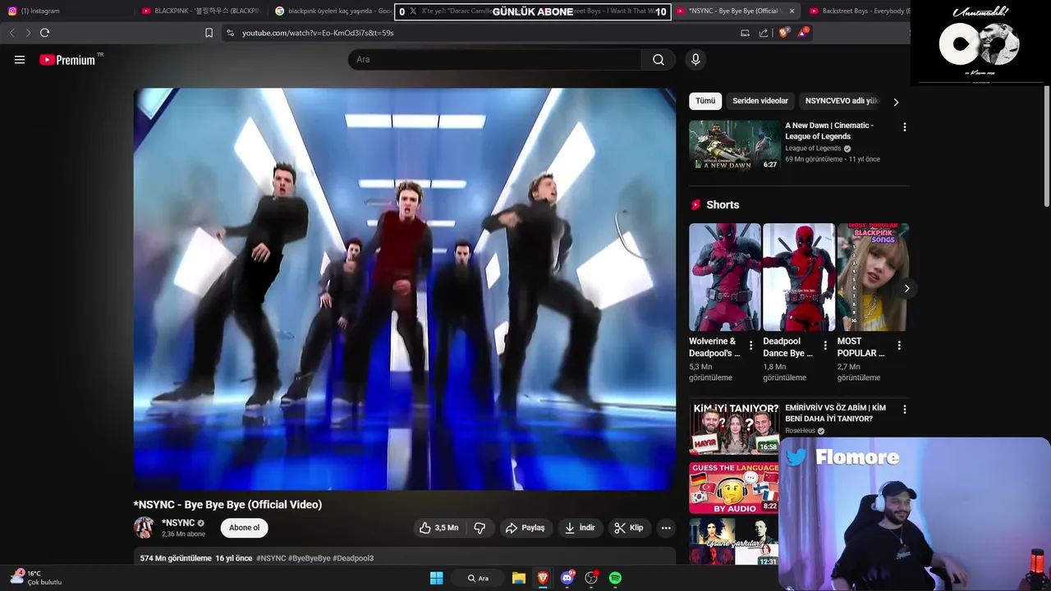
Task: Open Brave Rewards triangle icon
Action: click(x=803, y=33)
